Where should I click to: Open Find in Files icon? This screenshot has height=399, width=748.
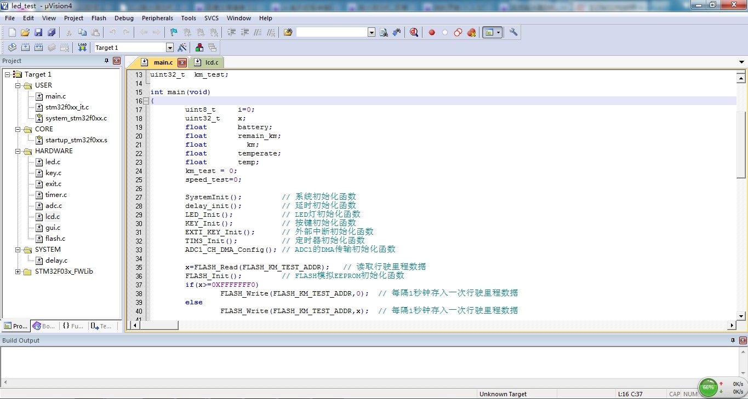pos(288,32)
